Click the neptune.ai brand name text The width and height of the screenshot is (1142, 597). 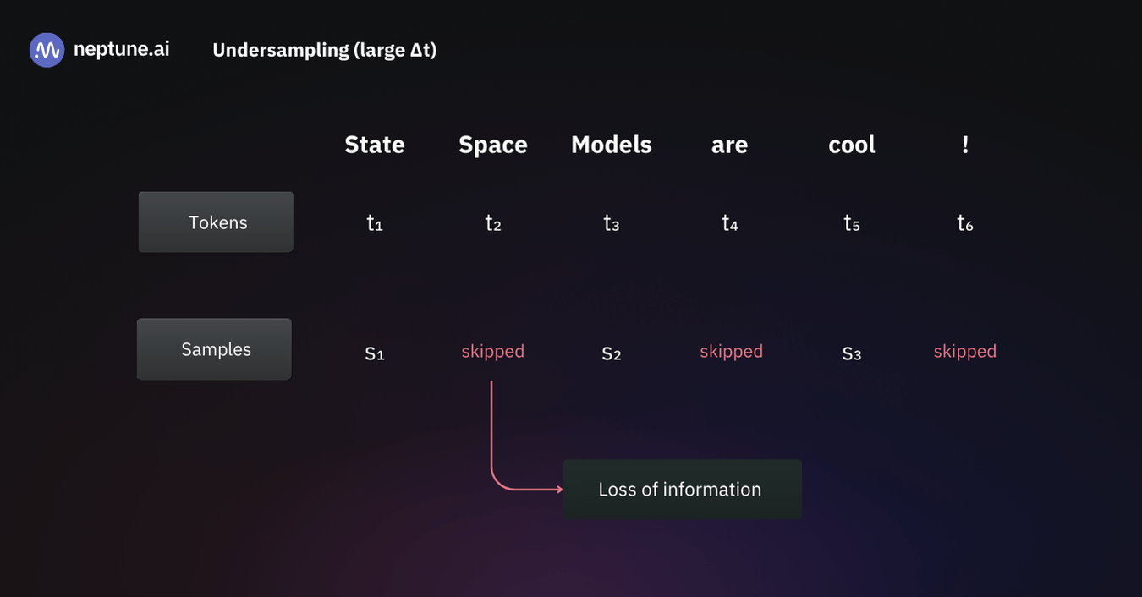point(121,49)
